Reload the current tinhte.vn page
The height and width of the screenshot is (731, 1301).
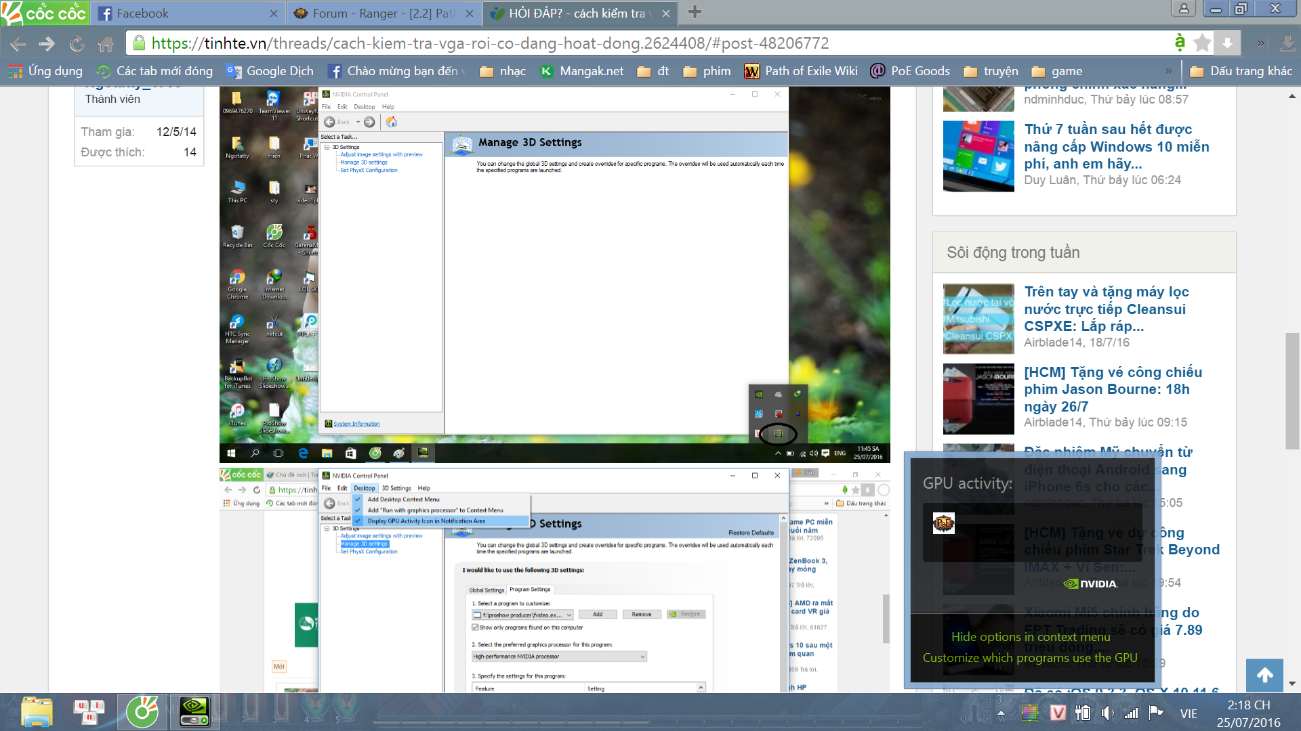77,44
